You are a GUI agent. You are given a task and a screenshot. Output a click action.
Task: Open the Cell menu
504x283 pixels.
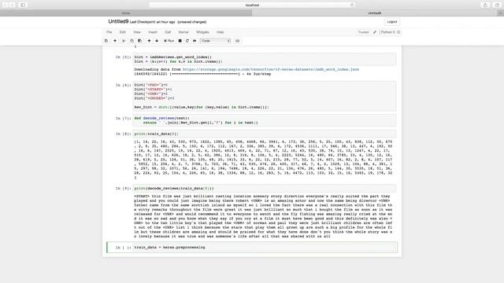[168, 32]
